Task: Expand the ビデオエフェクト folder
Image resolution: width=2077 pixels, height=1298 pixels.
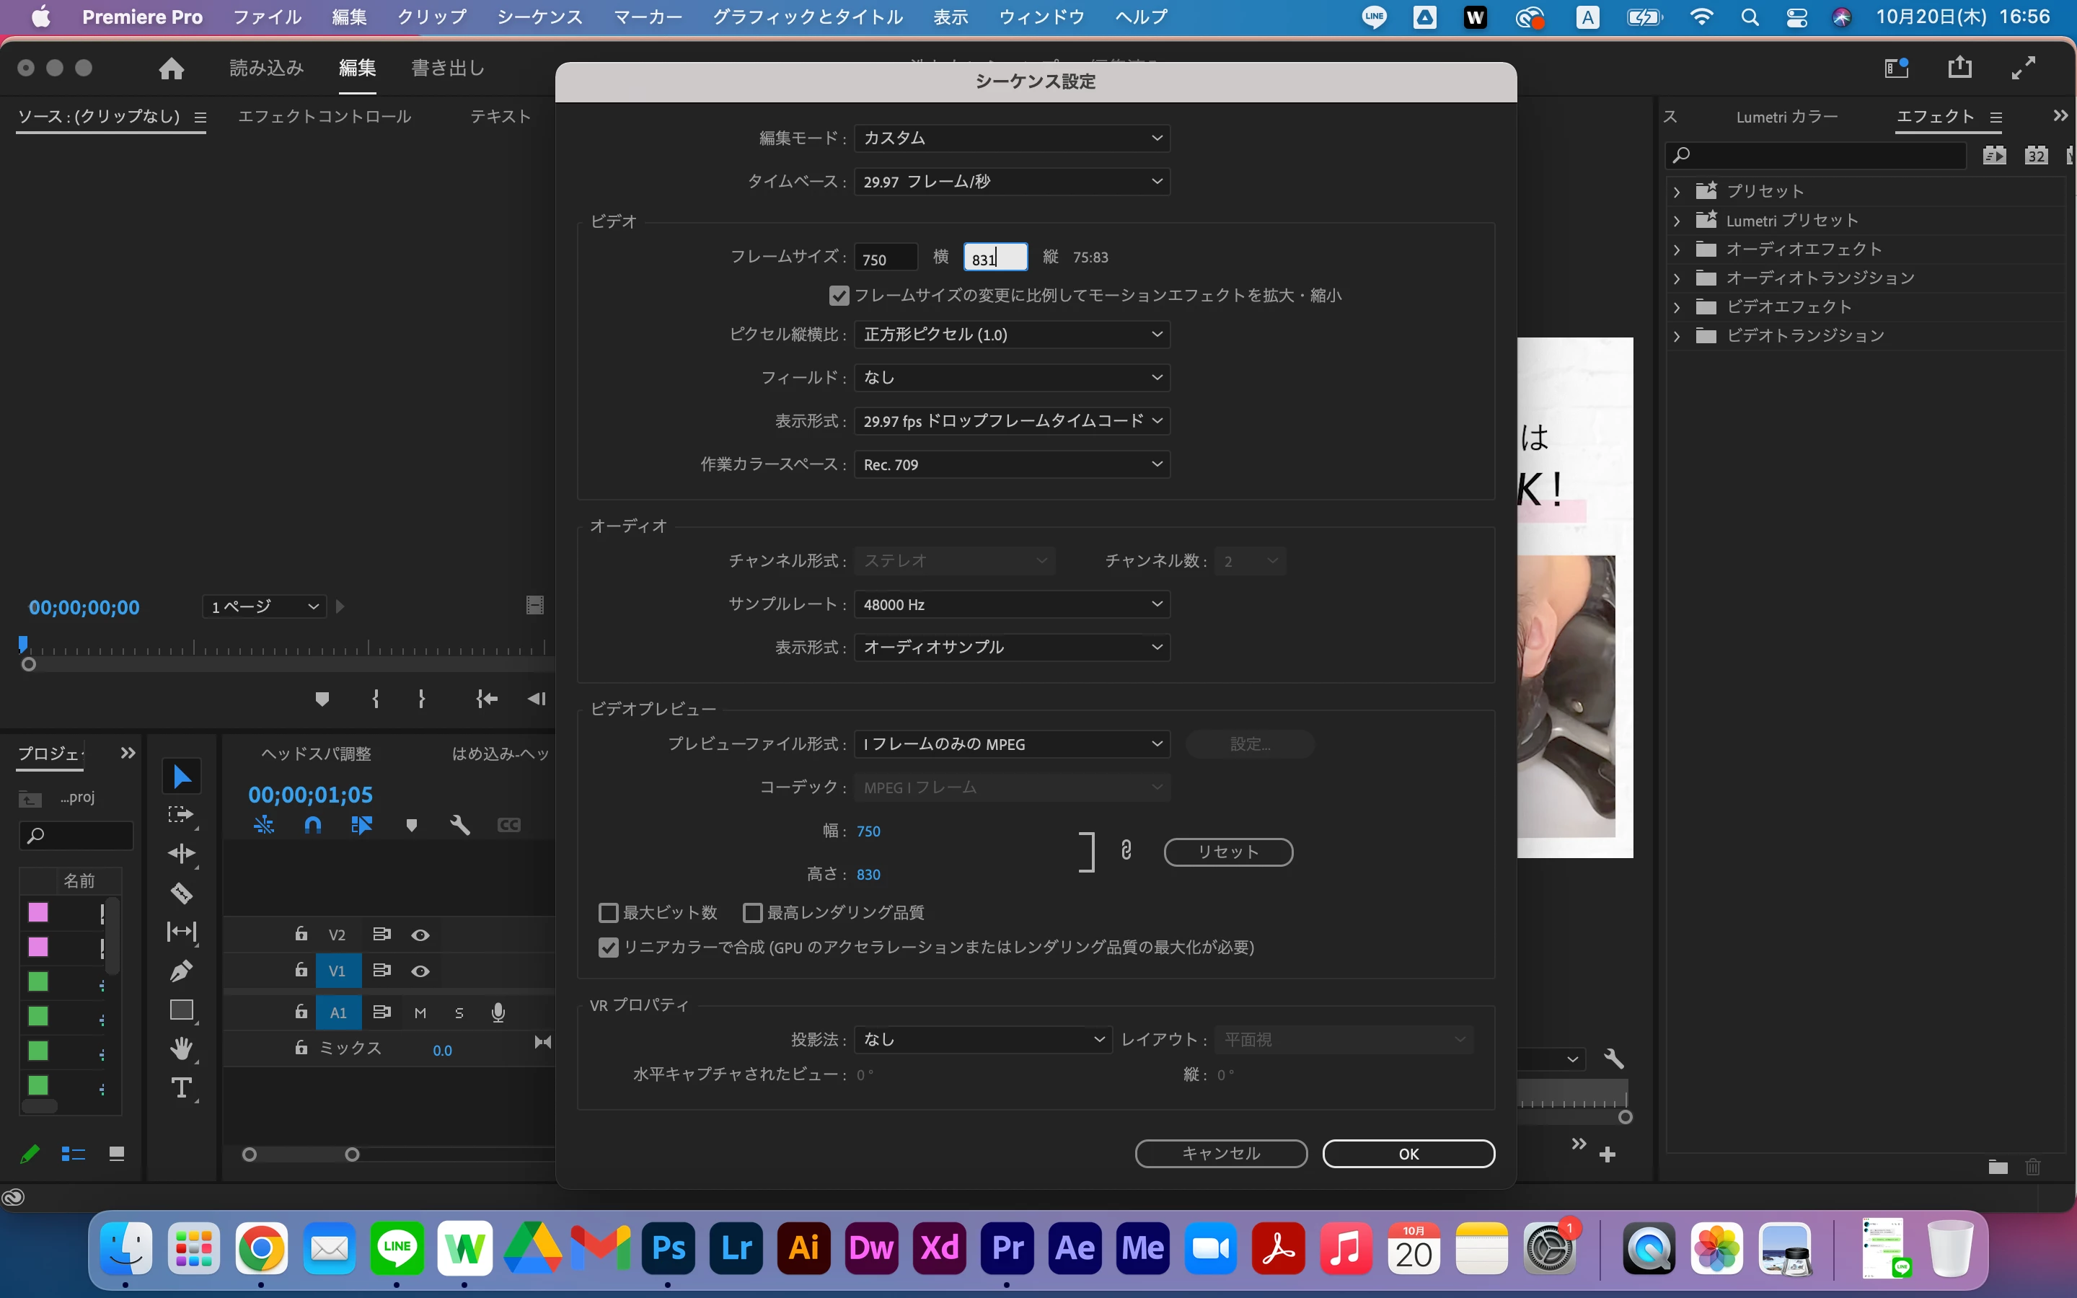Action: pos(1676,307)
